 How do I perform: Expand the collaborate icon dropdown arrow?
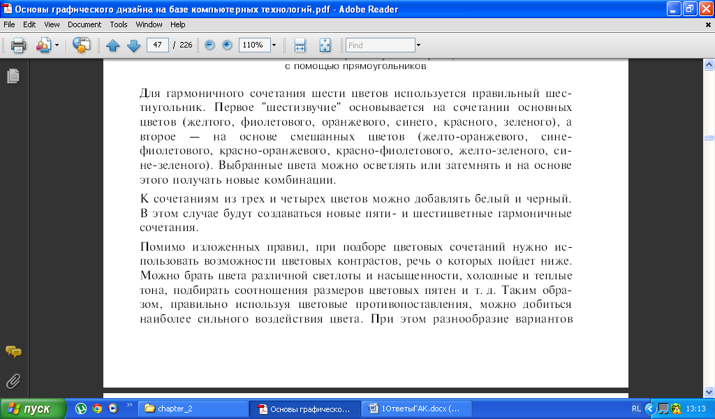57,45
